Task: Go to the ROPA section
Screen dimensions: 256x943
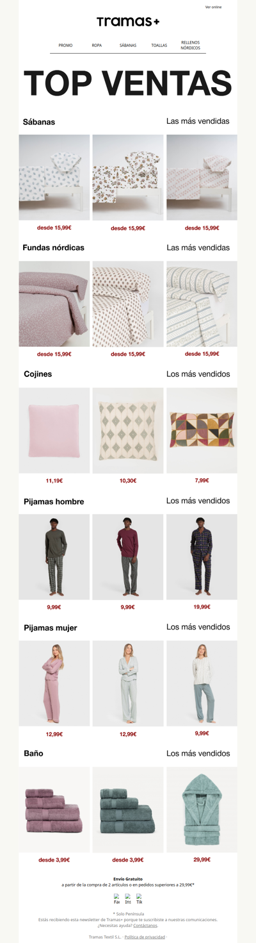Action: click(97, 46)
